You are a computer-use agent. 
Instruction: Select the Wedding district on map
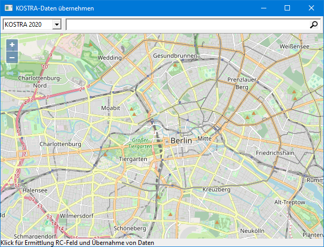110,58
